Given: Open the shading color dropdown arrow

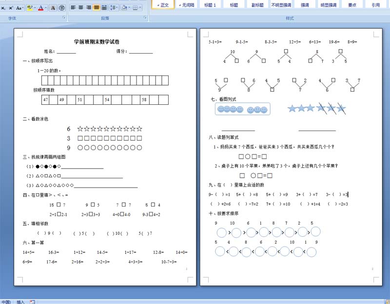Looking at the screenshot, I should [x=129, y=7].
